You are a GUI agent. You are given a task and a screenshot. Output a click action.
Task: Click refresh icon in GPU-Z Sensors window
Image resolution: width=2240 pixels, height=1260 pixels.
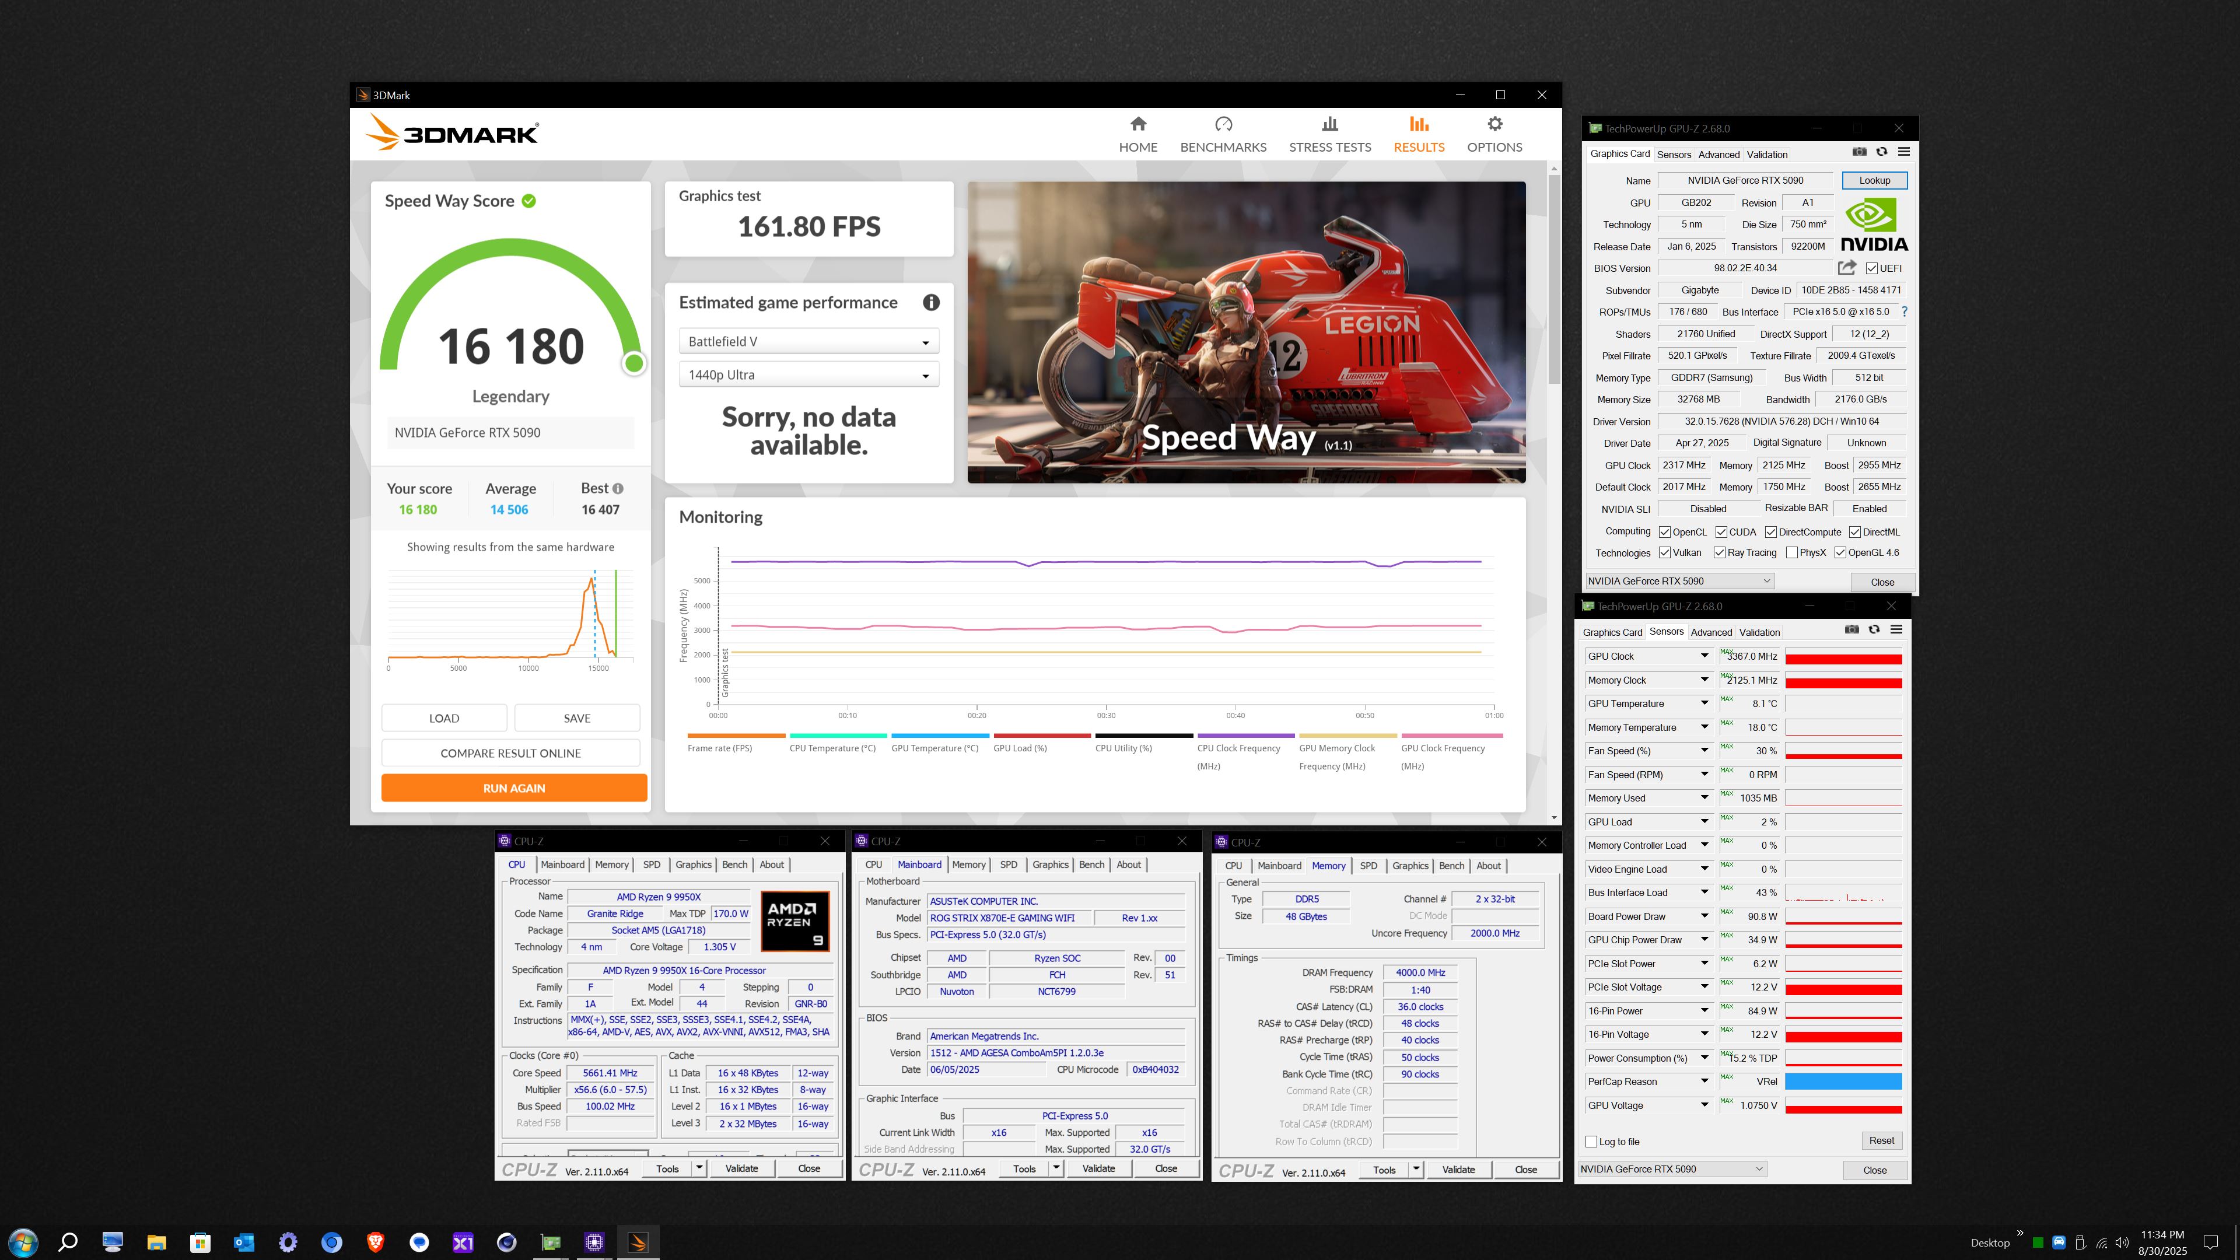click(1874, 629)
